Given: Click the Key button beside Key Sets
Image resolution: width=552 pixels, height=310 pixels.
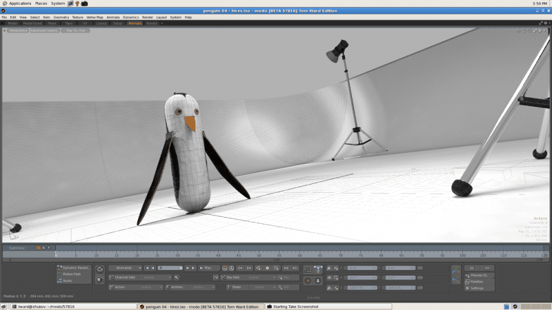Looking at the screenshot, I should [288, 278].
